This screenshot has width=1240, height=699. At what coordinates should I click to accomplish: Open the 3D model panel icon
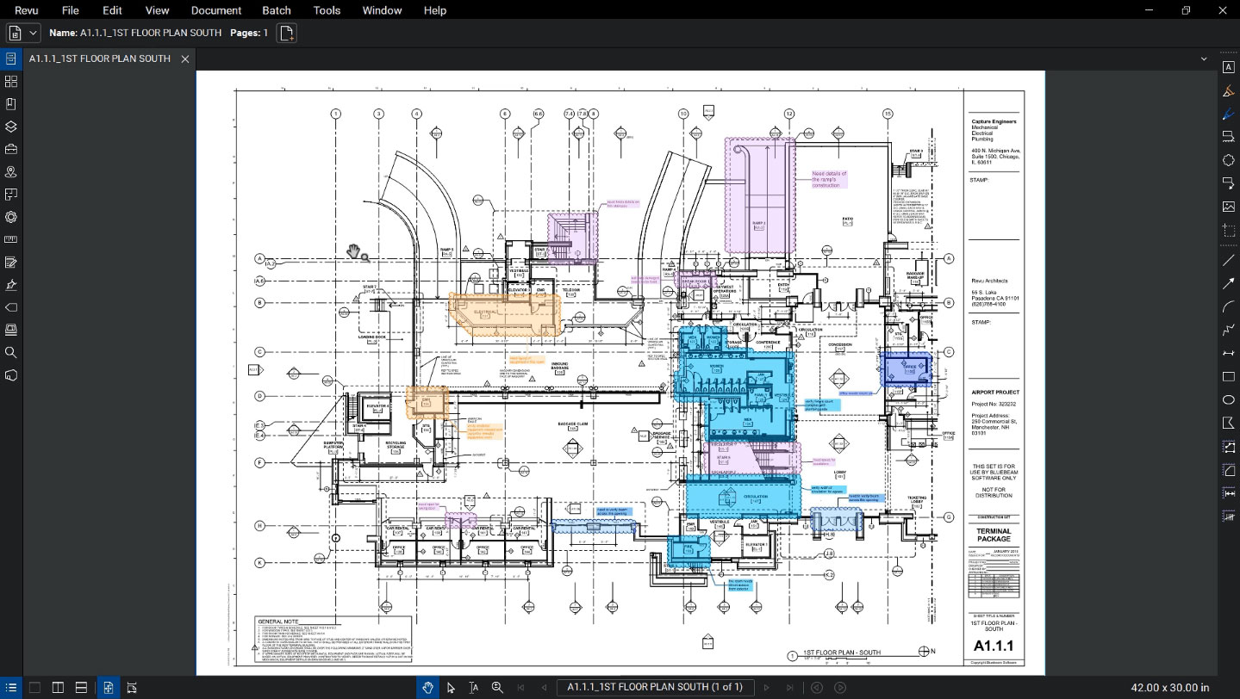[x=11, y=375]
